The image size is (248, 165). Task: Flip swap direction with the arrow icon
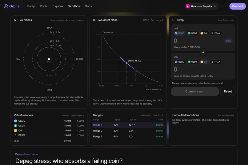coord(203,52)
